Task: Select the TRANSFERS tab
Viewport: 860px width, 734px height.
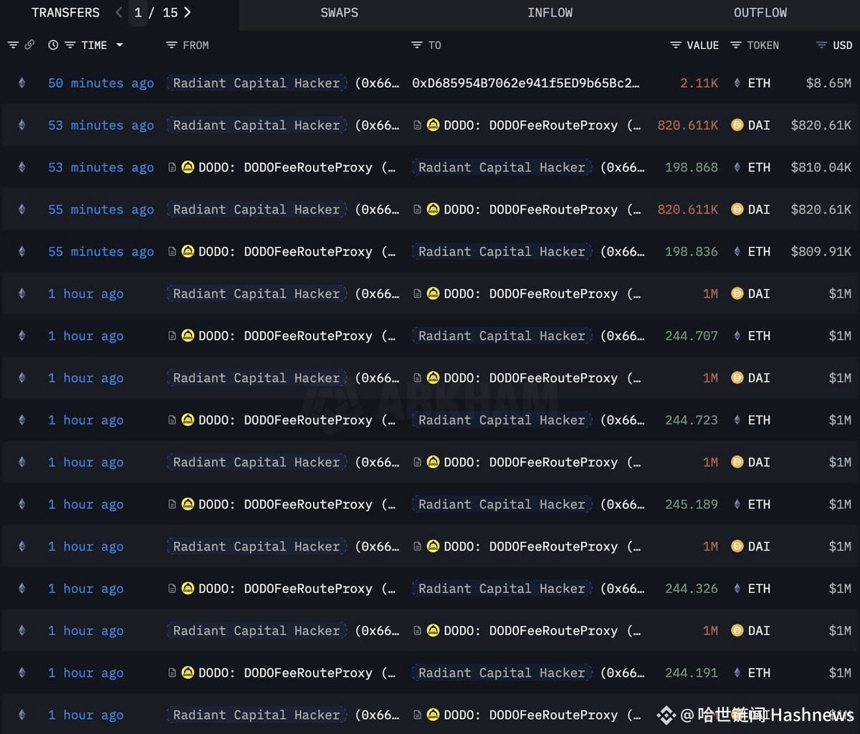Action: click(x=65, y=13)
